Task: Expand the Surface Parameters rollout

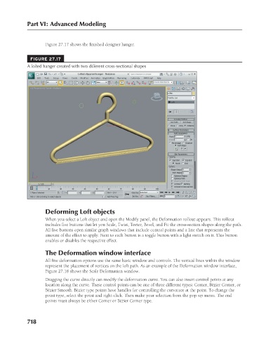Action: click(x=181, y=130)
